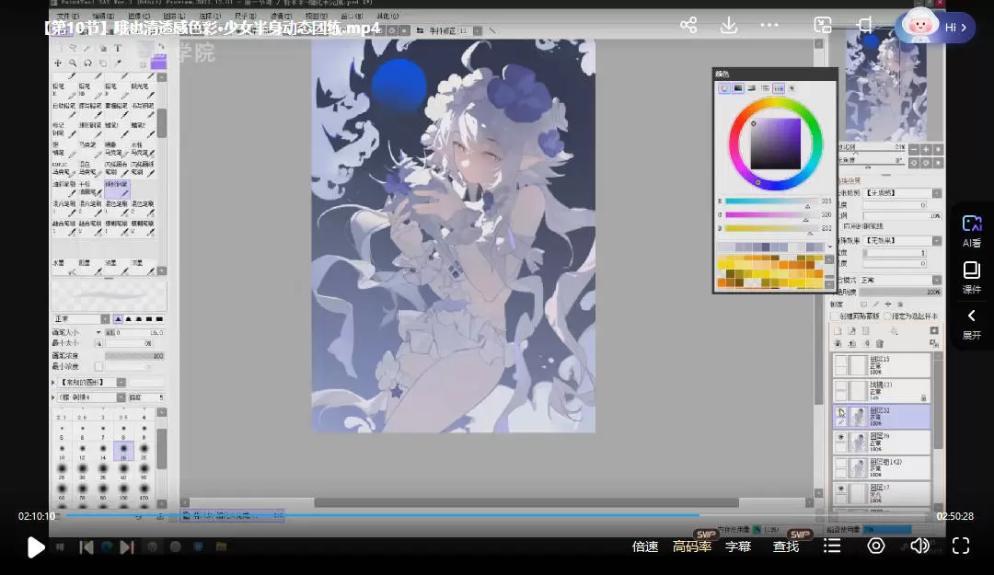Screen dimensions: 994x575
Task: Click the navigator preview thumbnail
Action: coord(886,85)
